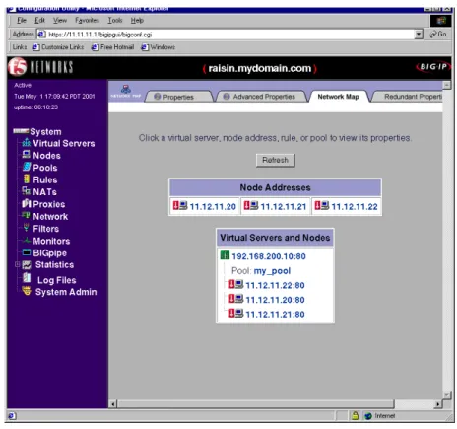
Task: Open node address 11.12.11.22 link
Action: [x=355, y=206]
